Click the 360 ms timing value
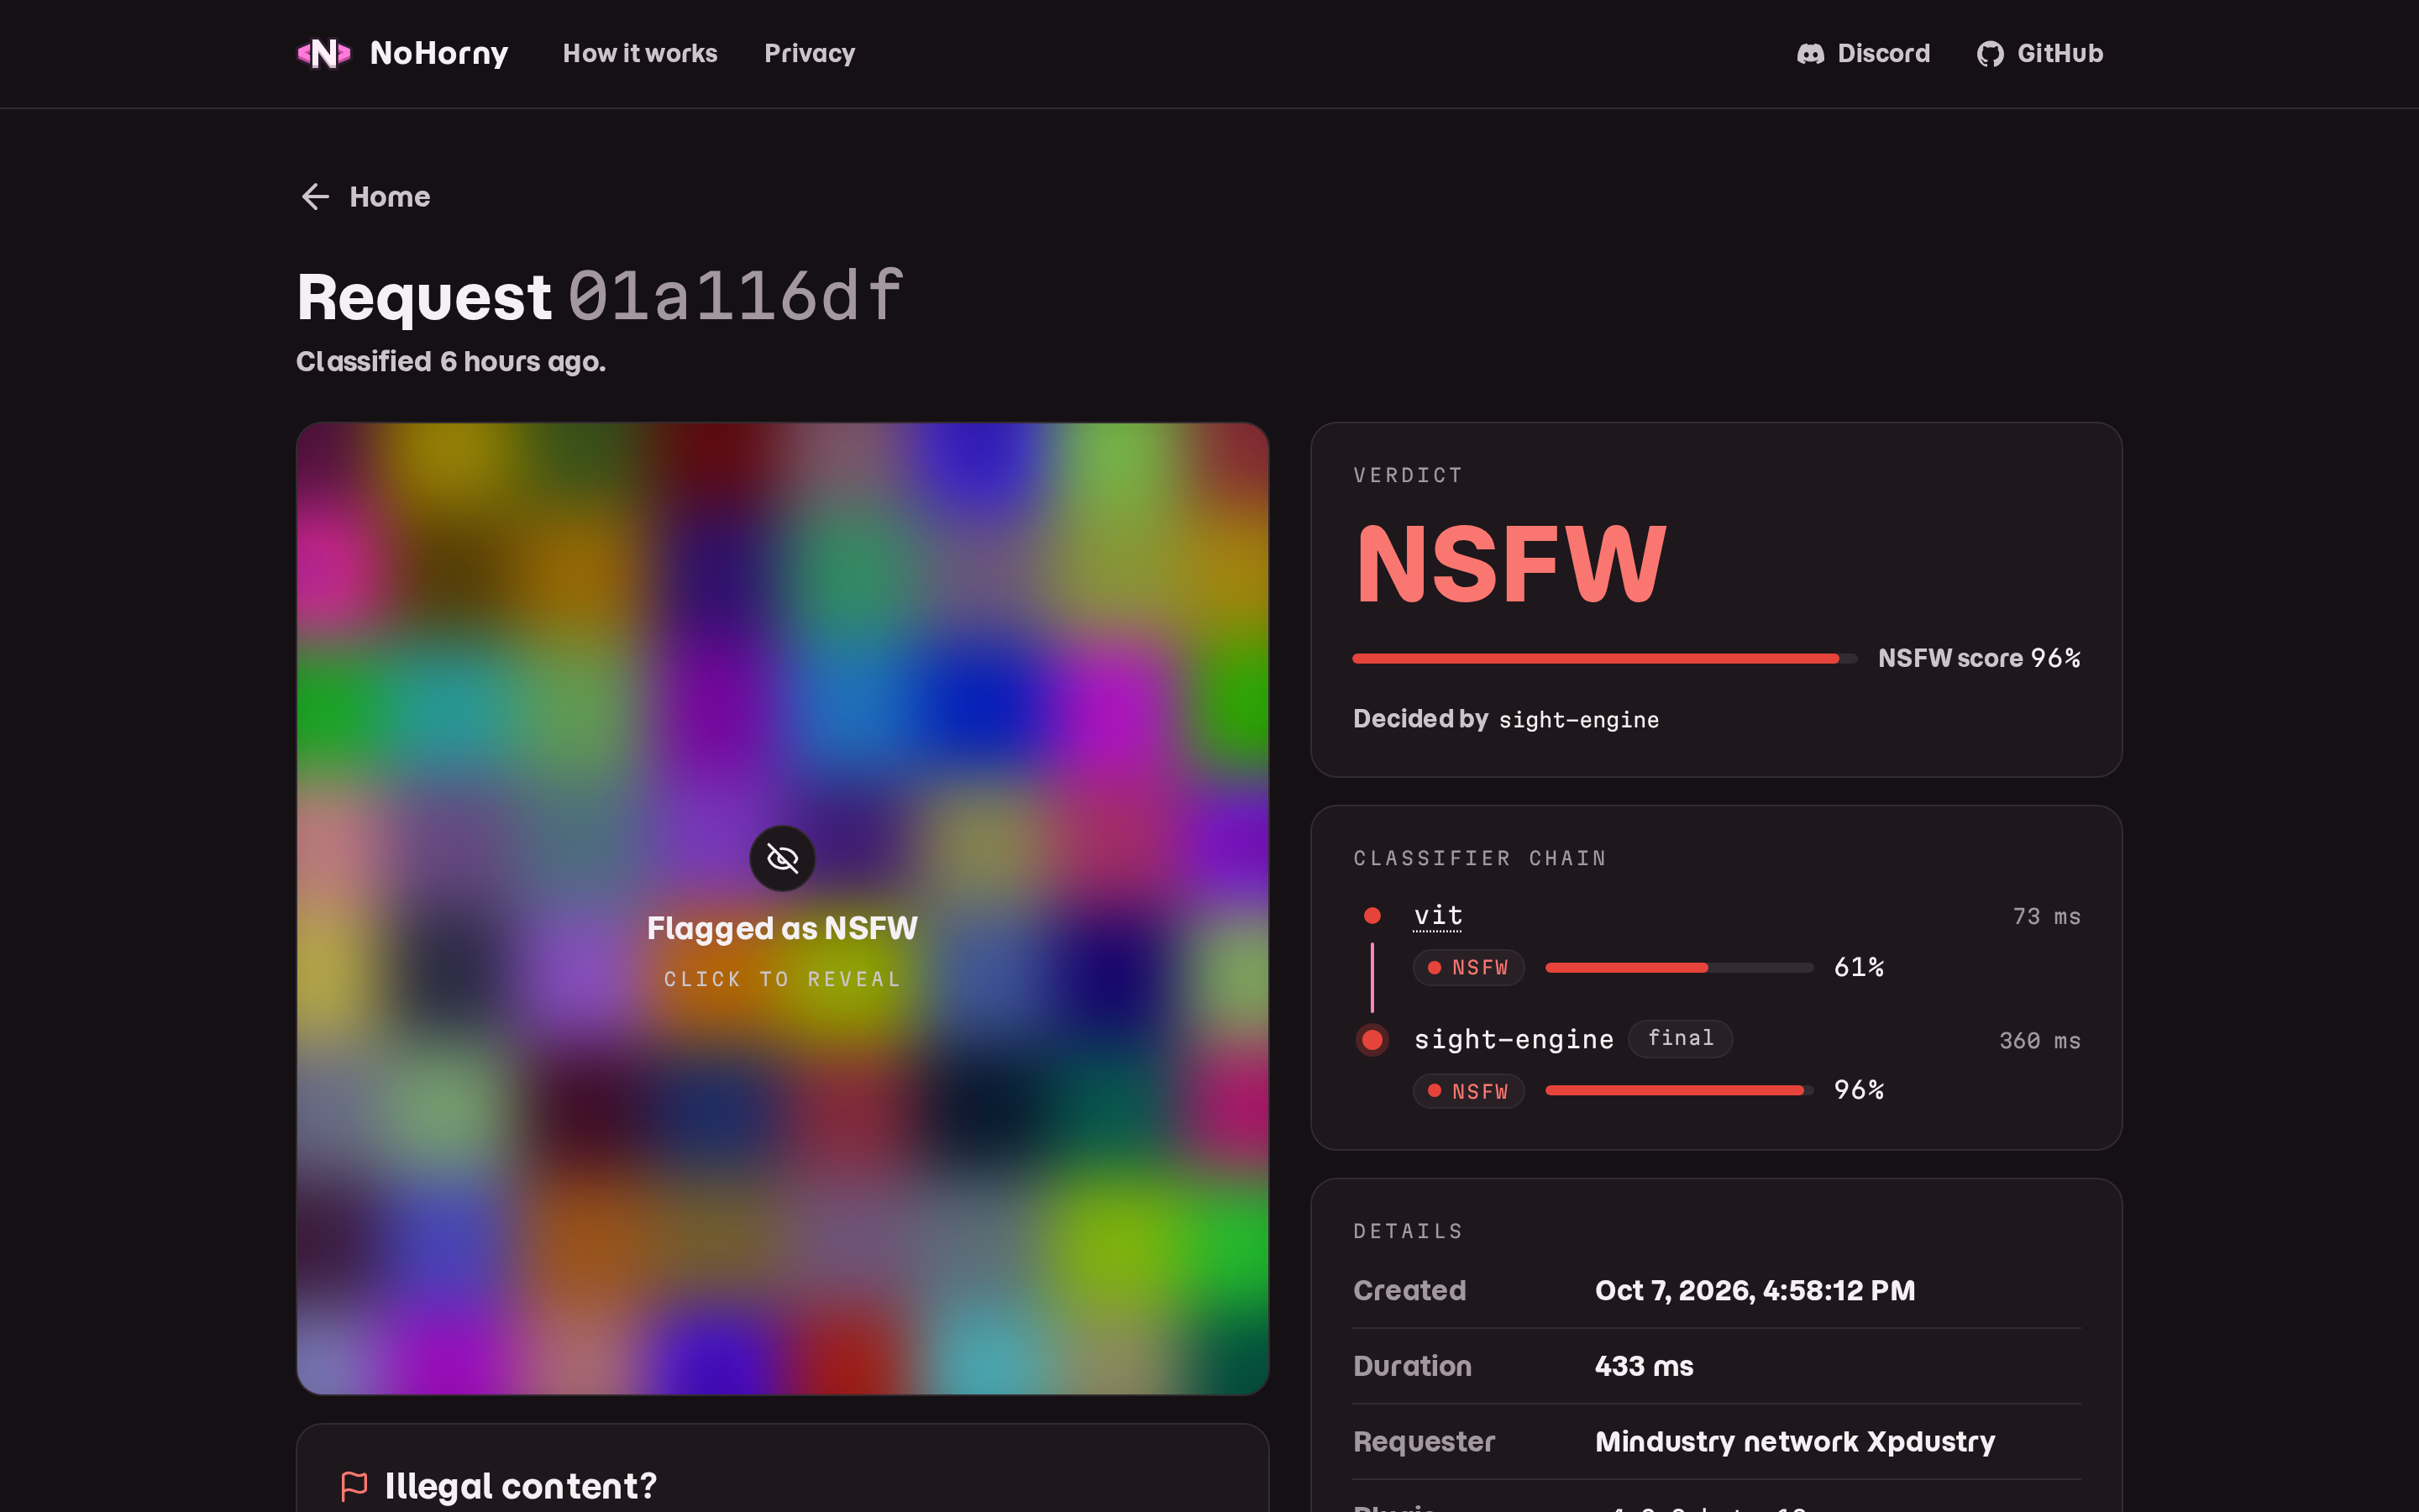 (2039, 1040)
